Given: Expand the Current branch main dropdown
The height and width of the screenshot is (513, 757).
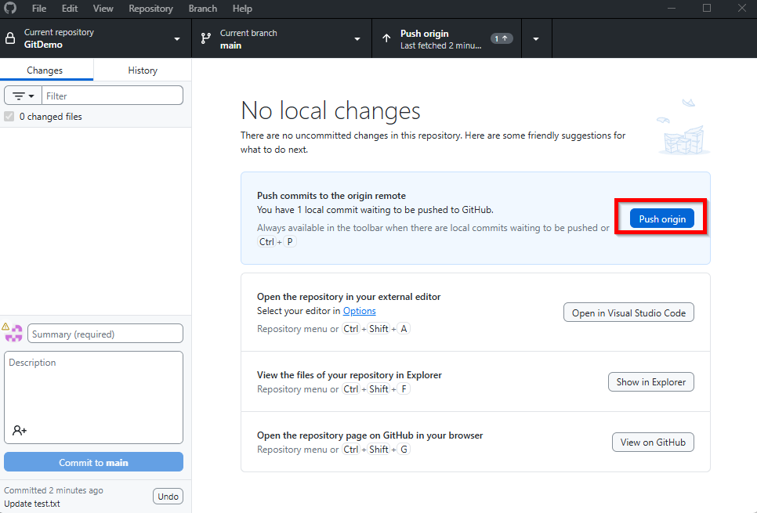Looking at the screenshot, I should [x=282, y=38].
